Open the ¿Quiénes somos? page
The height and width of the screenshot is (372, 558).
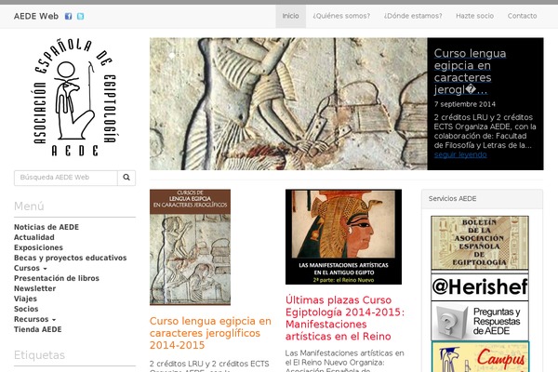(341, 16)
